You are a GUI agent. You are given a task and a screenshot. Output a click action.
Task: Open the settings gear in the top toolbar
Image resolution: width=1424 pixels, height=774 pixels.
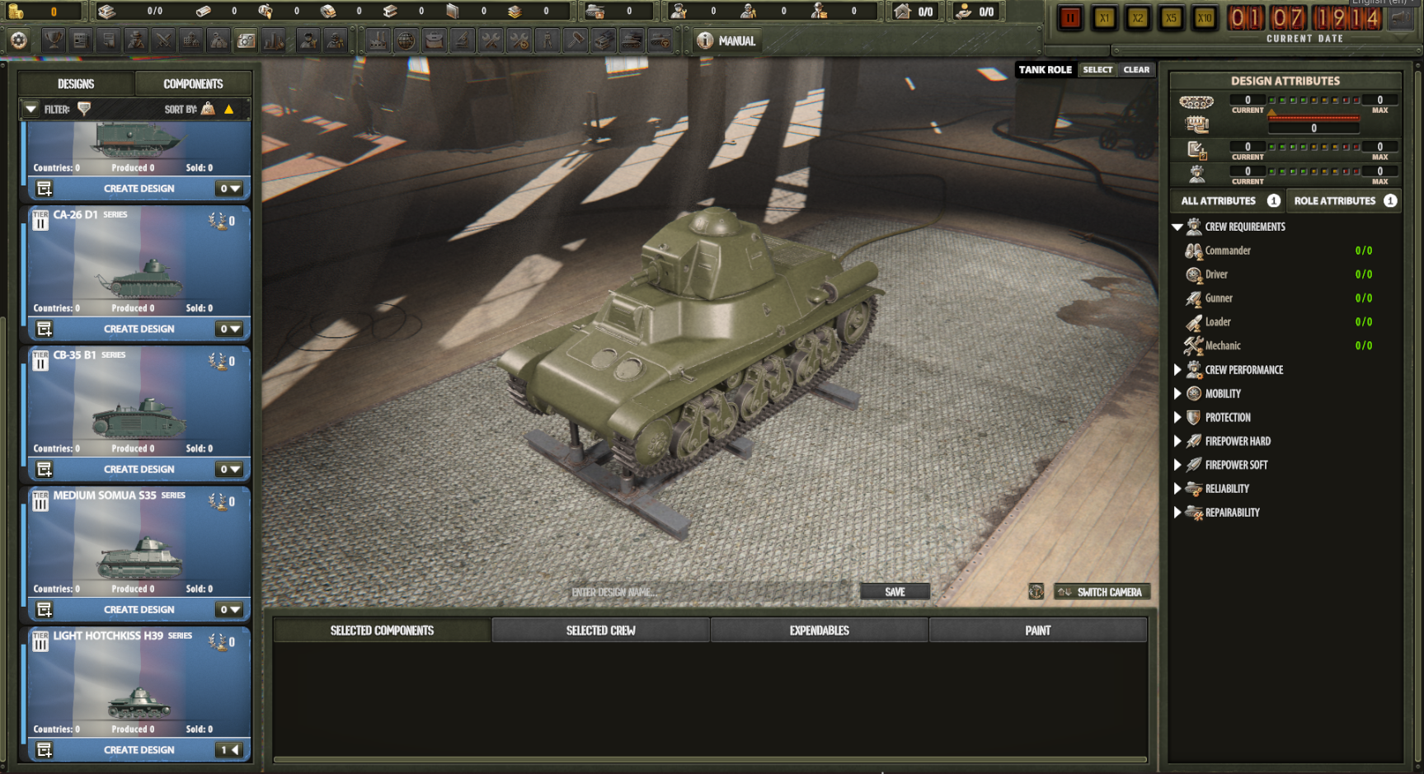[x=19, y=40]
